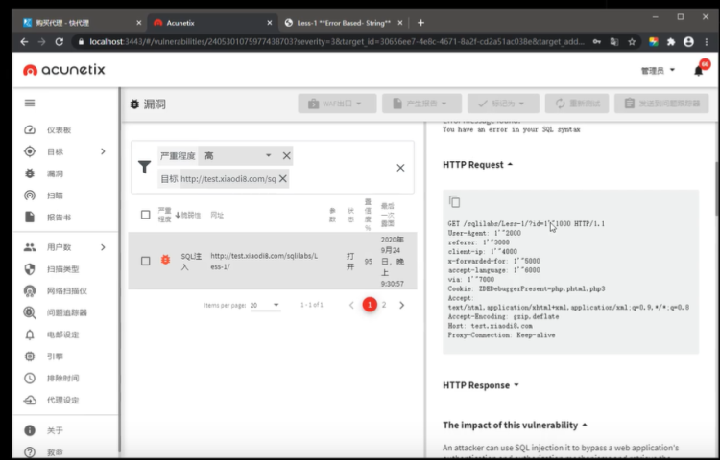Close the Less-1 Error Based browser tab
The height and width of the screenshot is (460, 720).
[x=400, y=23]
